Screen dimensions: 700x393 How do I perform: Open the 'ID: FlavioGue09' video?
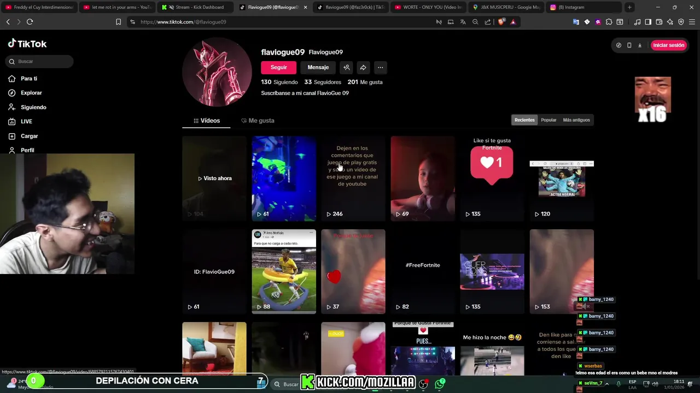[x=214, y=271]
